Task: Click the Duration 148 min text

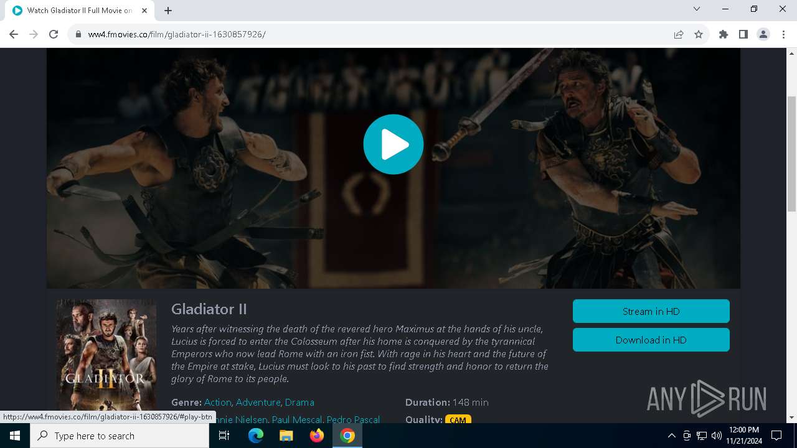Action: point(446,403)
